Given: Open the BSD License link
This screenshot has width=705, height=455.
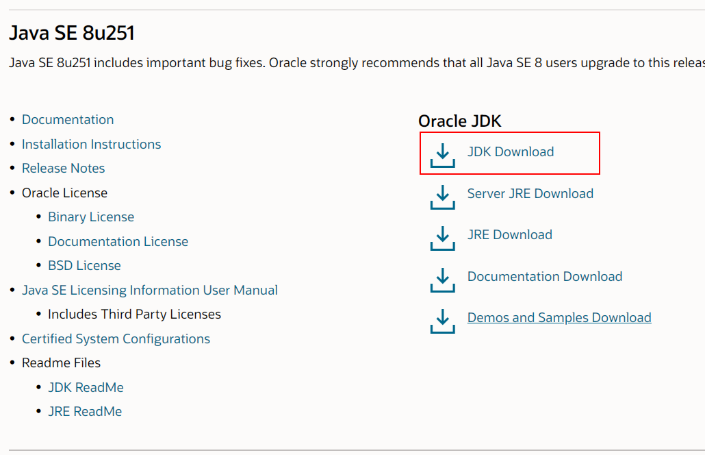Looking at the screenshot, I should (84, 265).
